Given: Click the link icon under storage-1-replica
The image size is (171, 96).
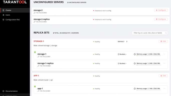Looking at the screenshot, I should tap(38, 66).
